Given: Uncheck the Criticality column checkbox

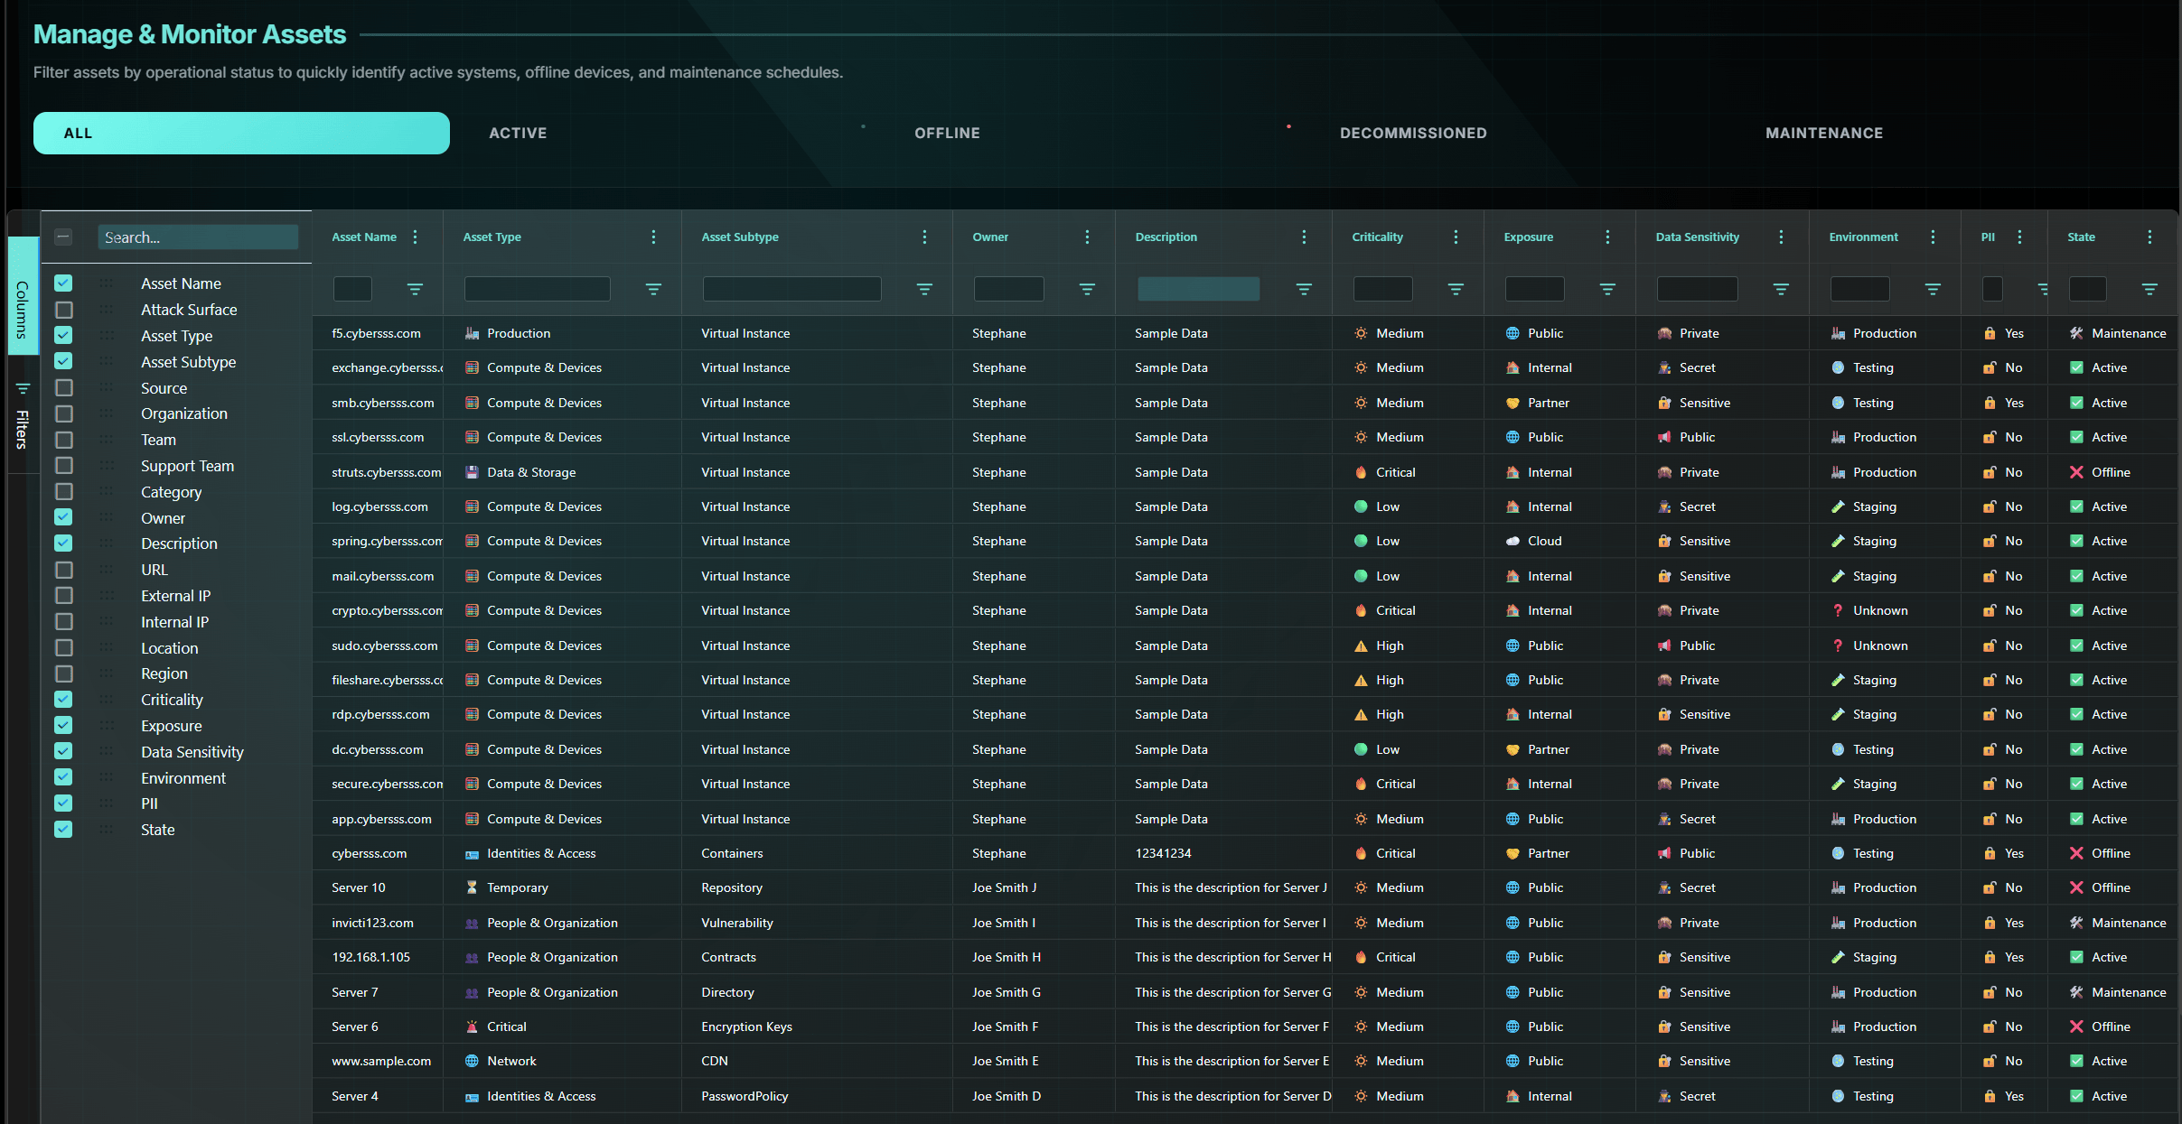Looking at the screenshot, I should coord(63,700).
